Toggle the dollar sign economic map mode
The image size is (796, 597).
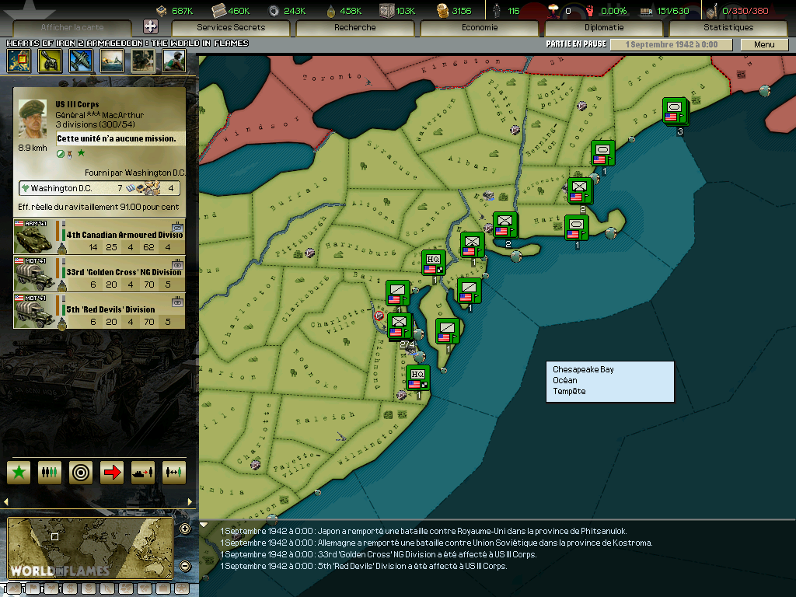(x=70, y=589)
